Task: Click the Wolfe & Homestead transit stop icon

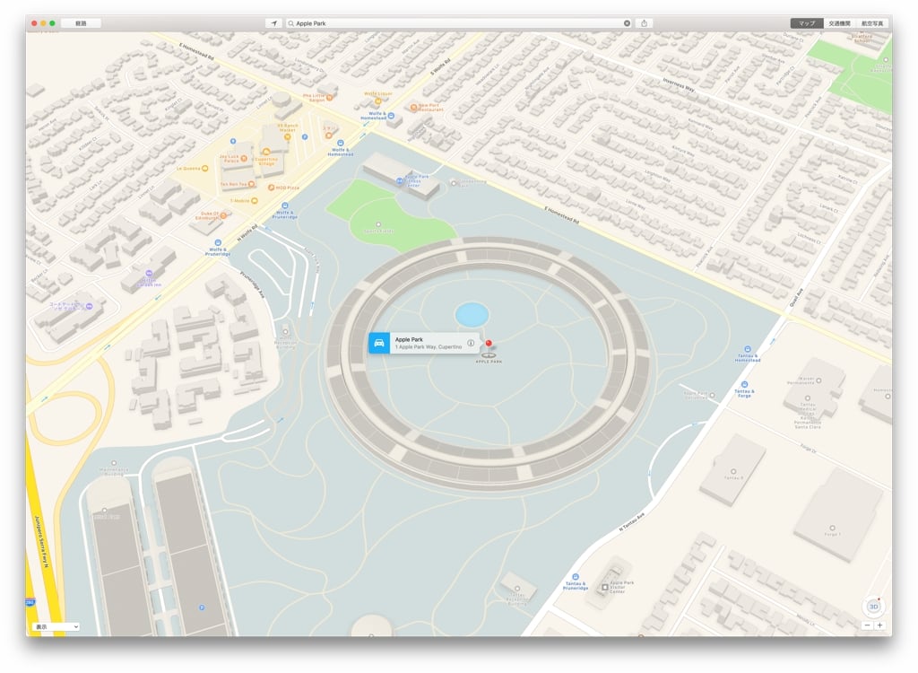Action: [x=341, y=142]
